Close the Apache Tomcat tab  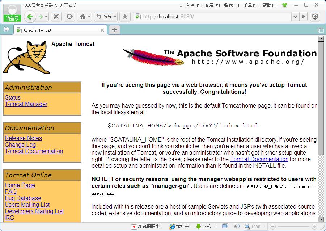tap(102, 30)
